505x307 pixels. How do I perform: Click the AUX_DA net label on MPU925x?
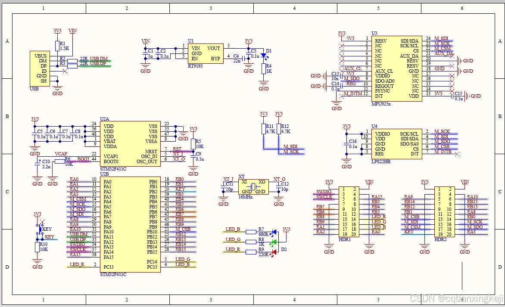[x=443, y=53]
